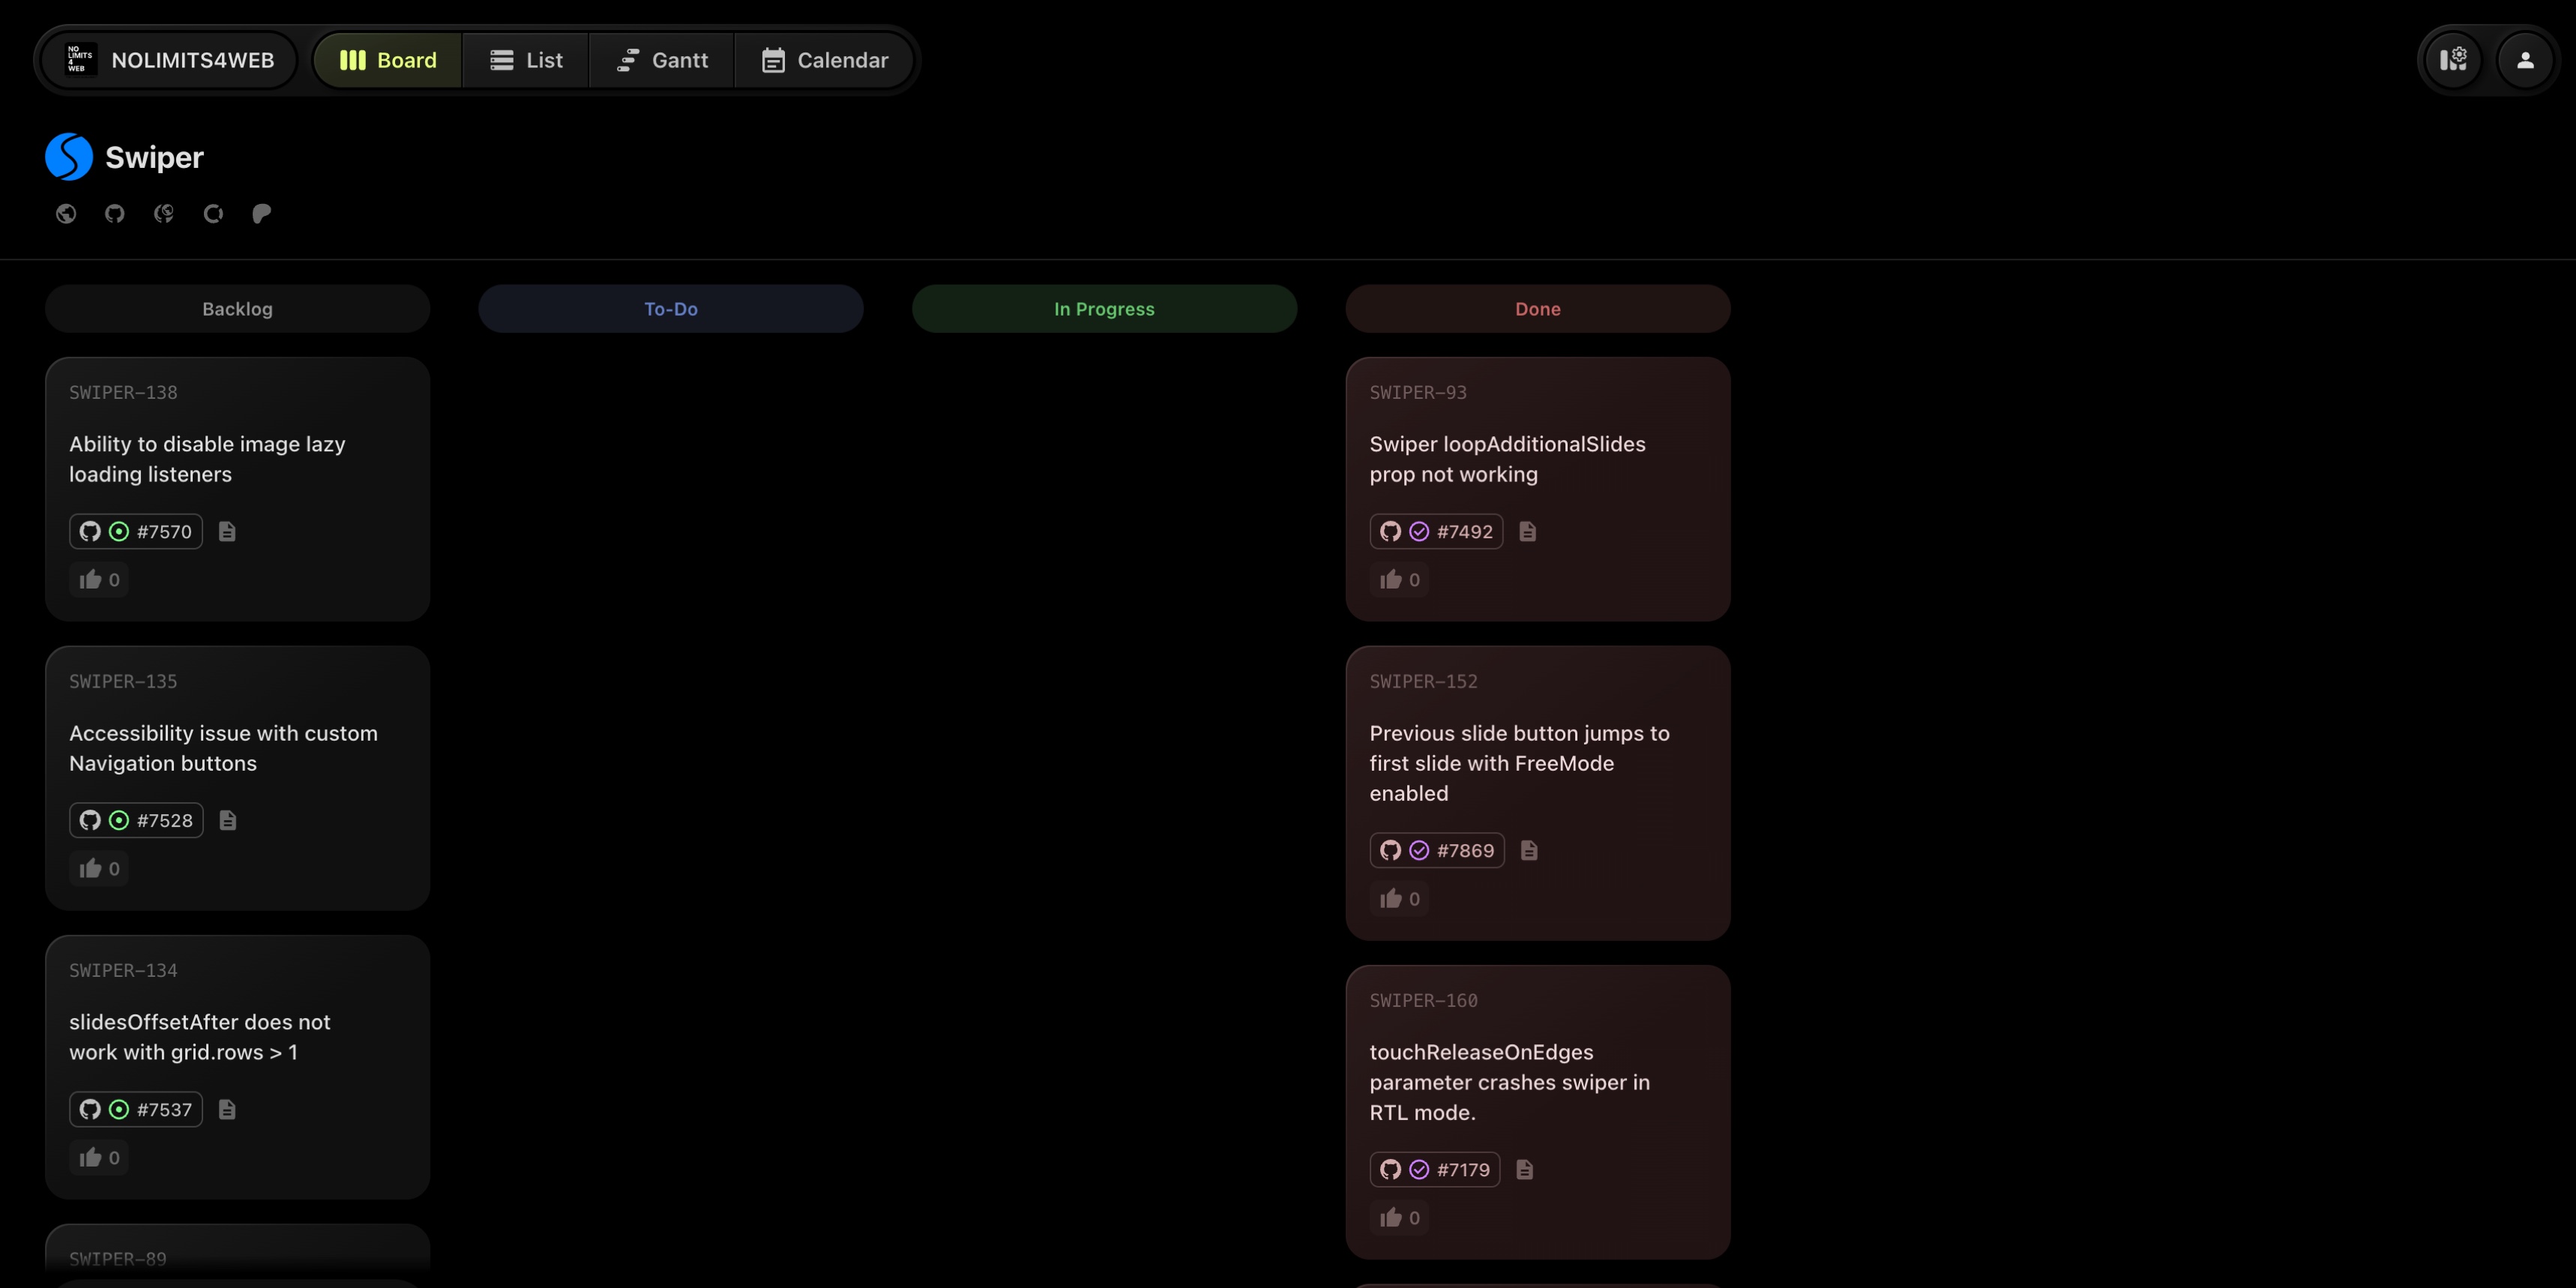Viewport: 2576px width, 1288px height.
Task: Click the GitHub Pages globe icon
Action: [164, 213]
